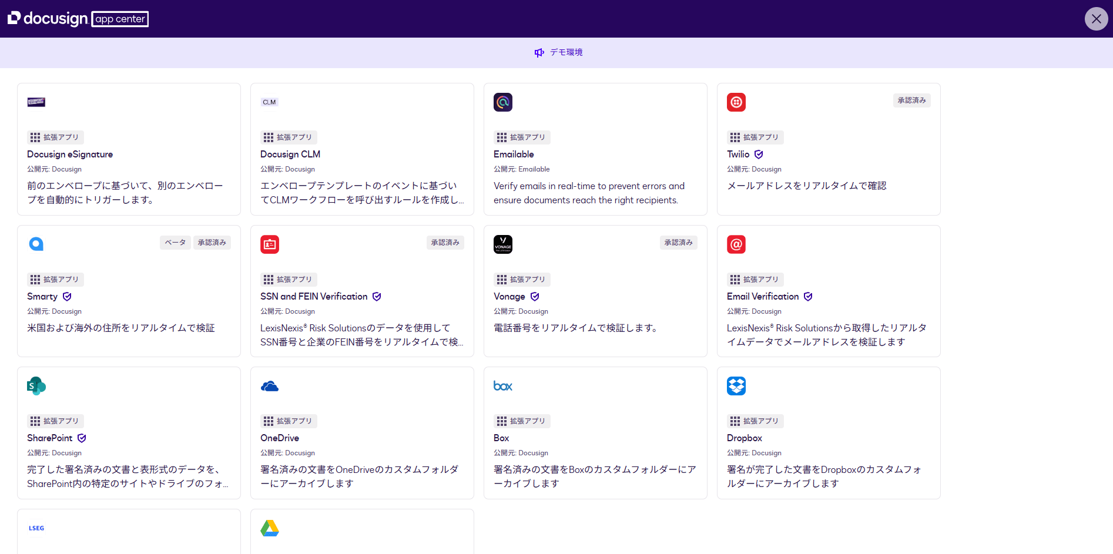Click '公開元: Emailable' publisher text
The image size is (1113, 554).
tap(522, 169)
